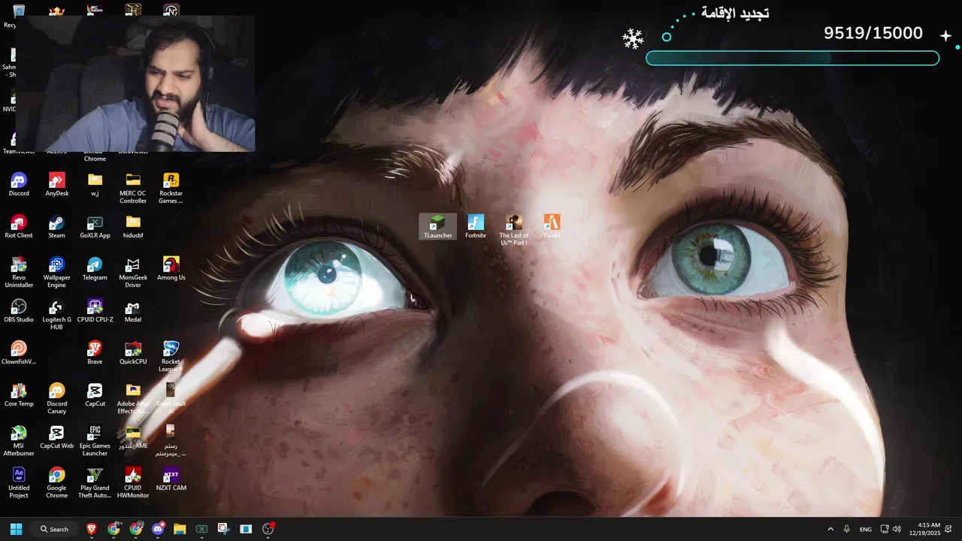Open the Core Temp shortcut
The width and height of the screenshot is (962, 541).
click(19, 395)
